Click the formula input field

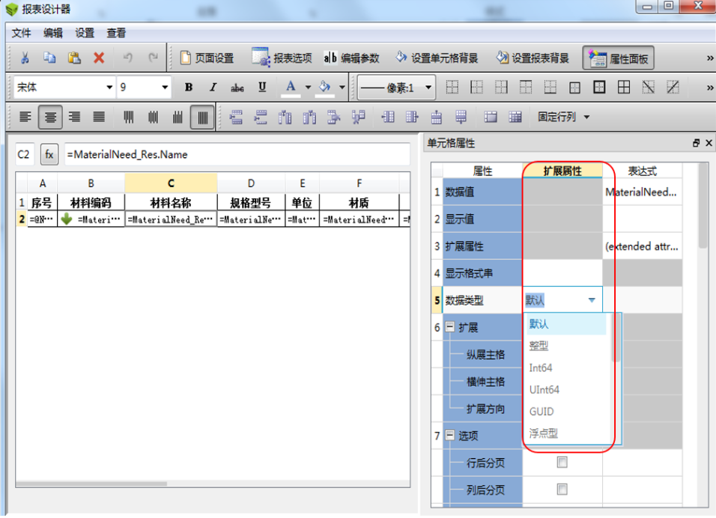[x=237, y=154]
